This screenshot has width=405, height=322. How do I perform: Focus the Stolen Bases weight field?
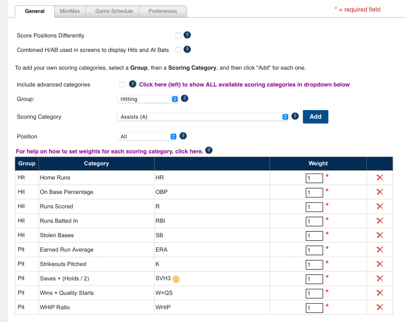click(314, 236)
